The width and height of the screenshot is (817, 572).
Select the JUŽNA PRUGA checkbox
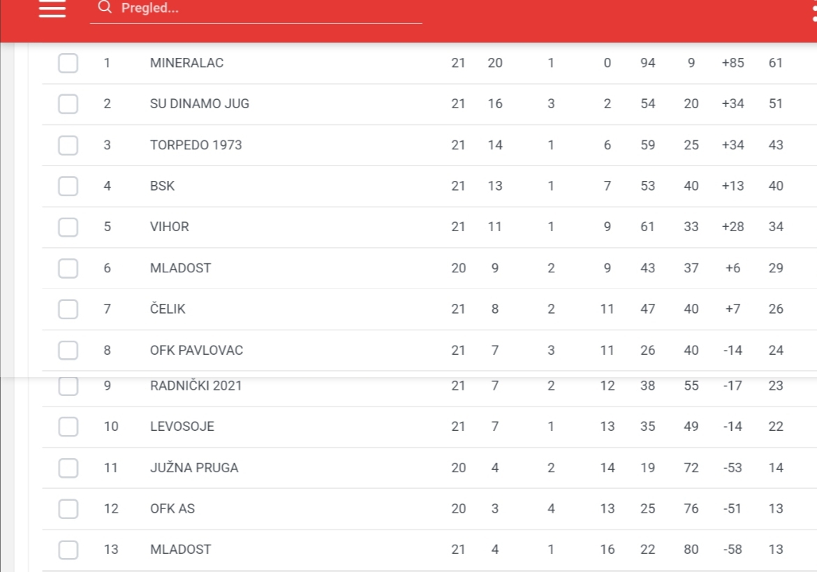(68, 468)
